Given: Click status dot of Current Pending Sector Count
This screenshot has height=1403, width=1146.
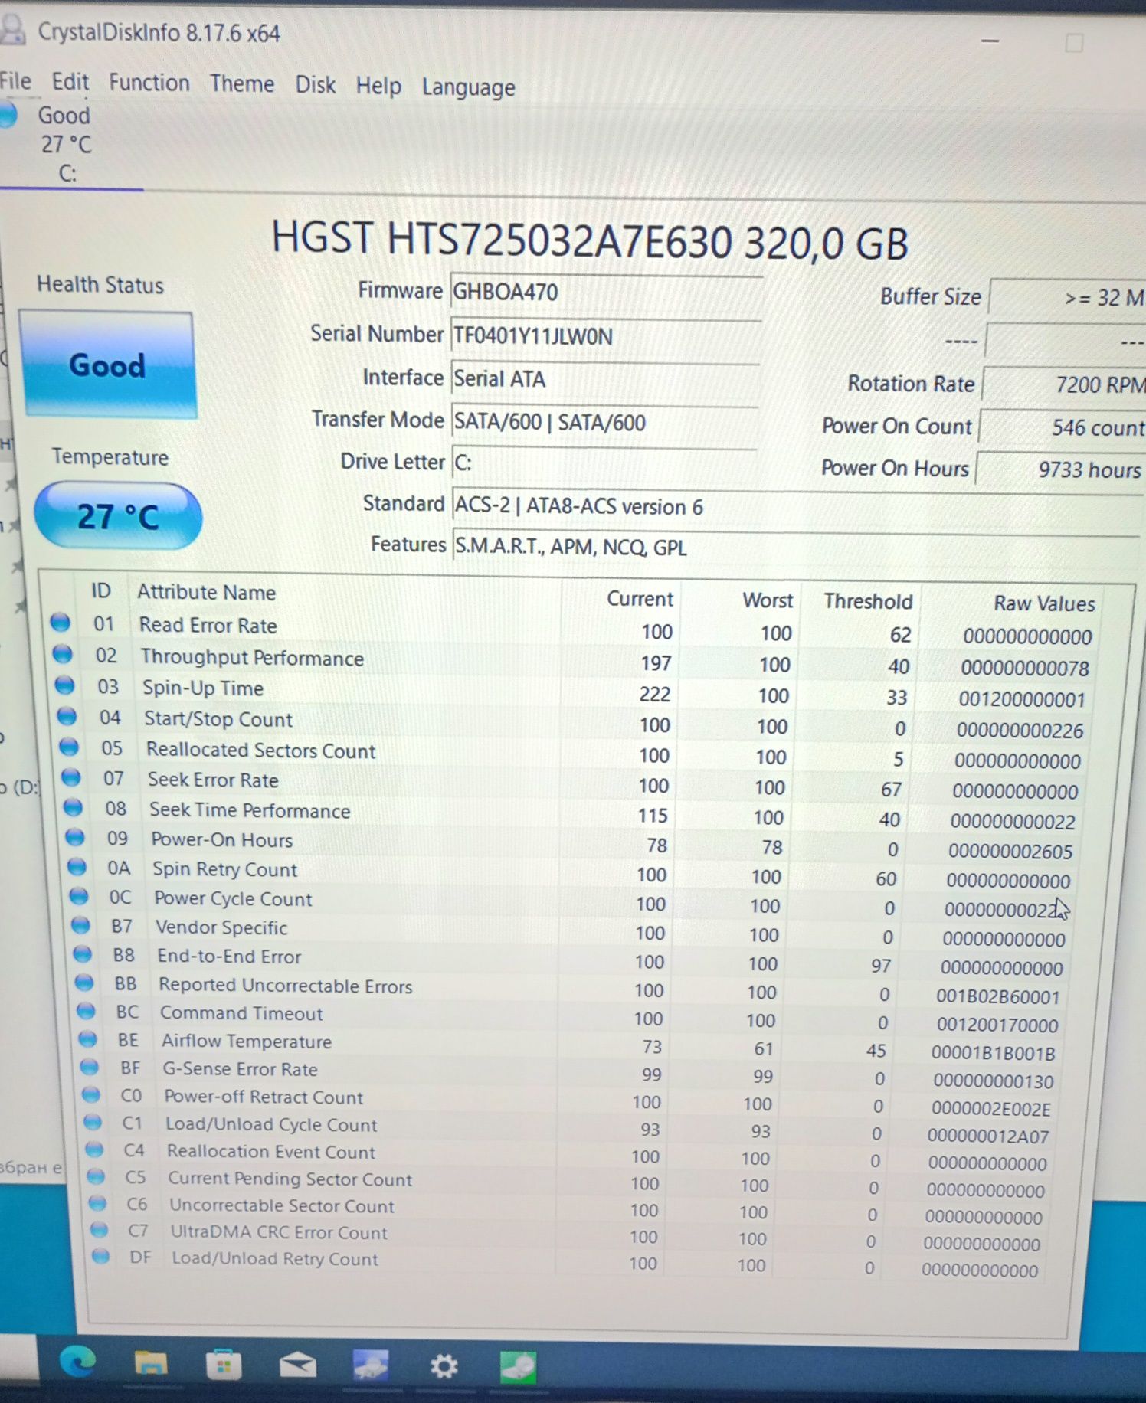Looking at the screenshot, I should tap(95, 1176).
